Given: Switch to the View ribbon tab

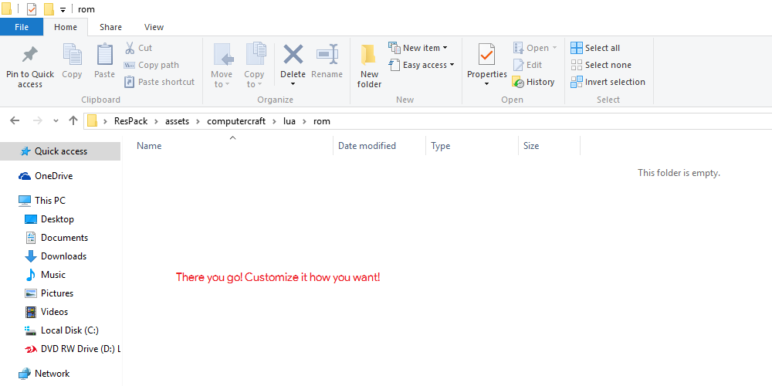Looking at the screenshot, I should pos(154,27).
